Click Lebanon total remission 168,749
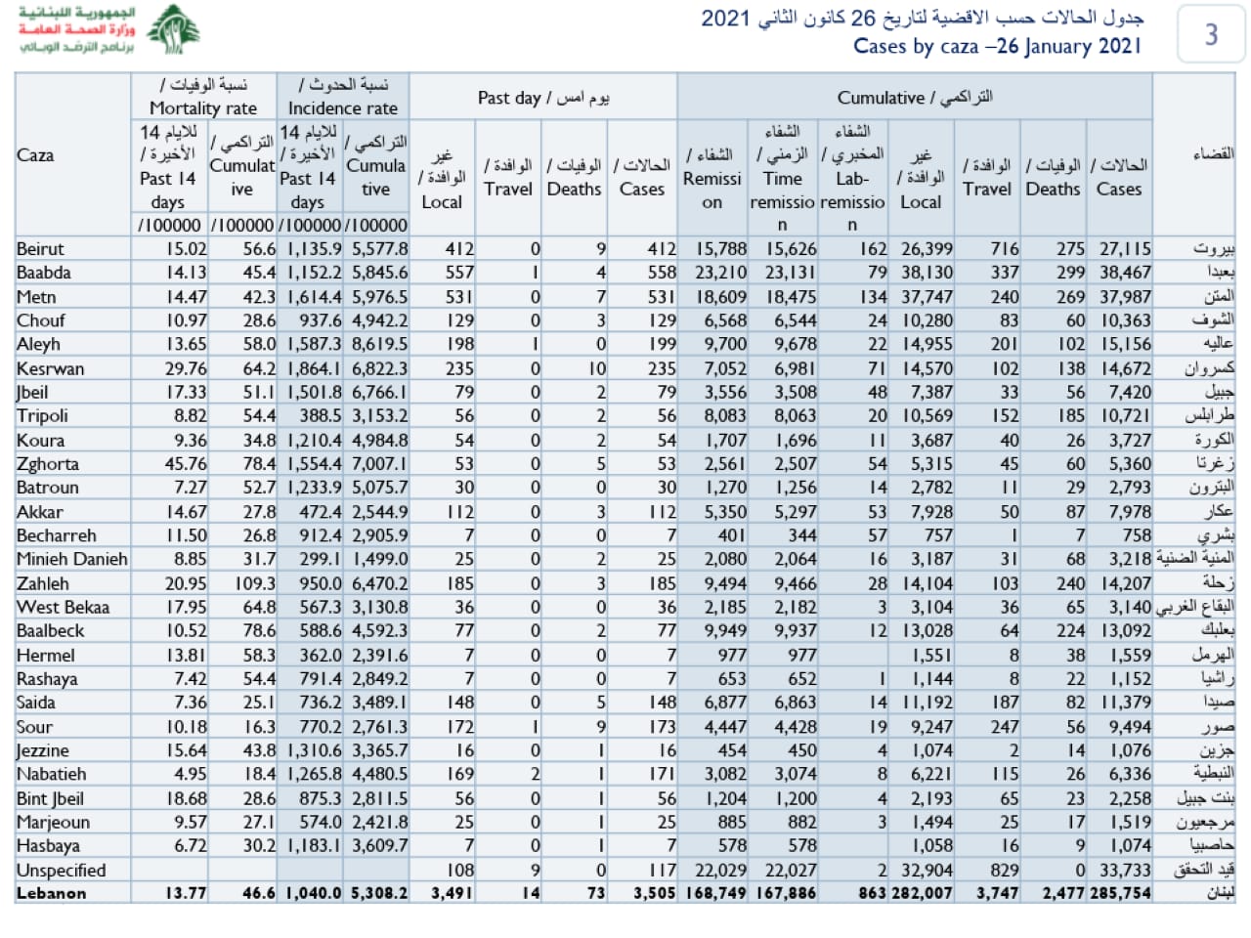Viewport: 1251px width, 938px height. pos(716,892)
